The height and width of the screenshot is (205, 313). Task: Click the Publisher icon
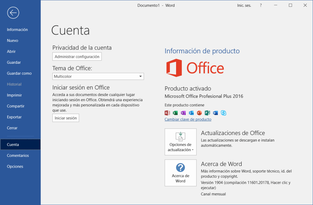click(x=207, y=113)
